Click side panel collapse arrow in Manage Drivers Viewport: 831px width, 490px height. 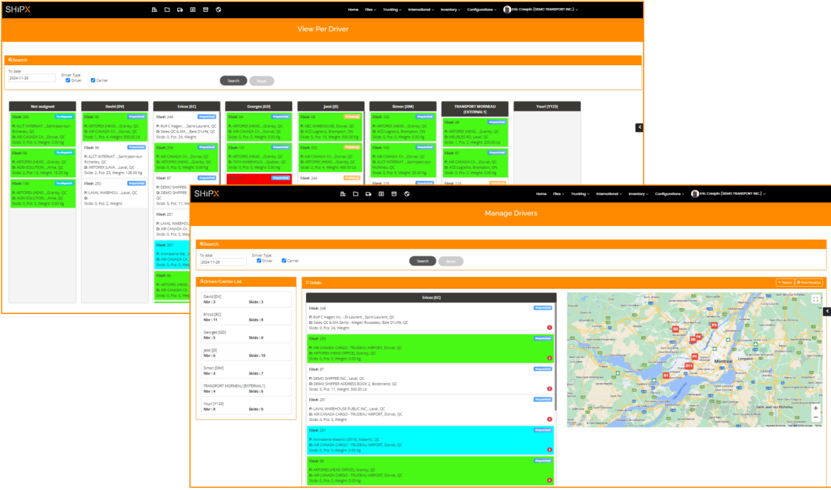827,311
